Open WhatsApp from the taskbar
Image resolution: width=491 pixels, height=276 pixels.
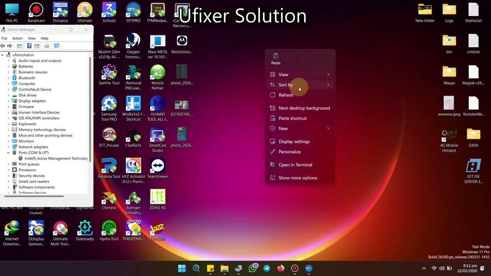pos(253,268)
